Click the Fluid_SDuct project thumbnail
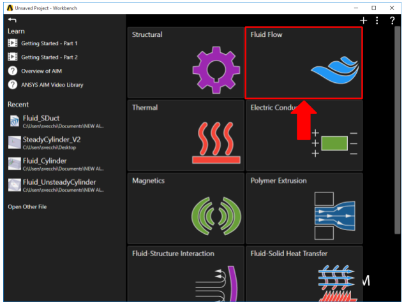 pyautogui.click(x=15, y=121)
